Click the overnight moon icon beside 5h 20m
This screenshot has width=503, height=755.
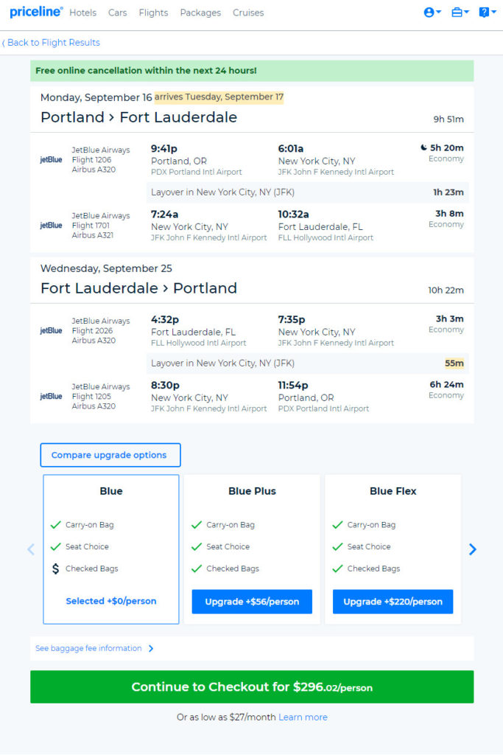pyautogui.click(x=423, y=147)
